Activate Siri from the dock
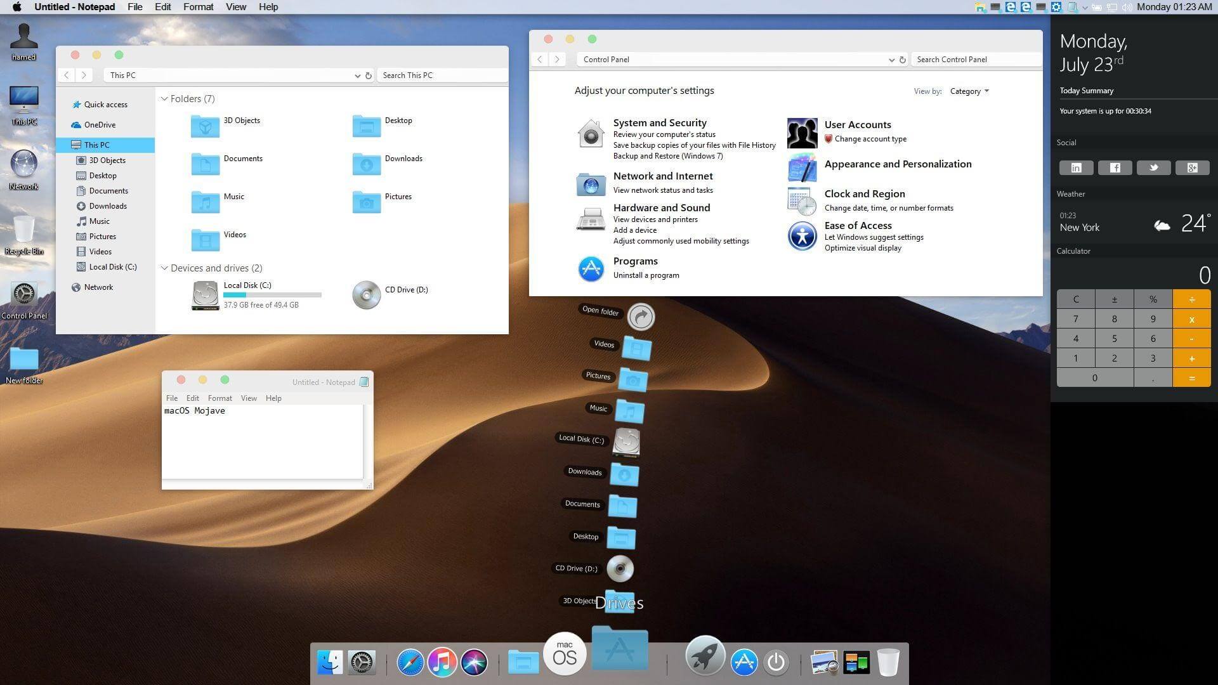The image size is (1218, 685). pos(474,662)
